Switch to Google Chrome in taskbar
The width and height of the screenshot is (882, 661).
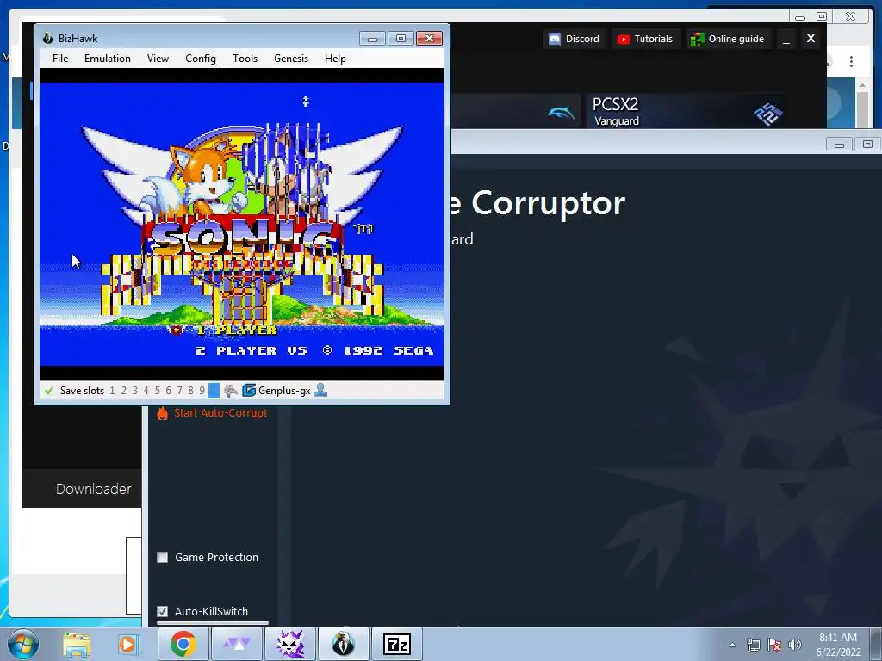183,644
